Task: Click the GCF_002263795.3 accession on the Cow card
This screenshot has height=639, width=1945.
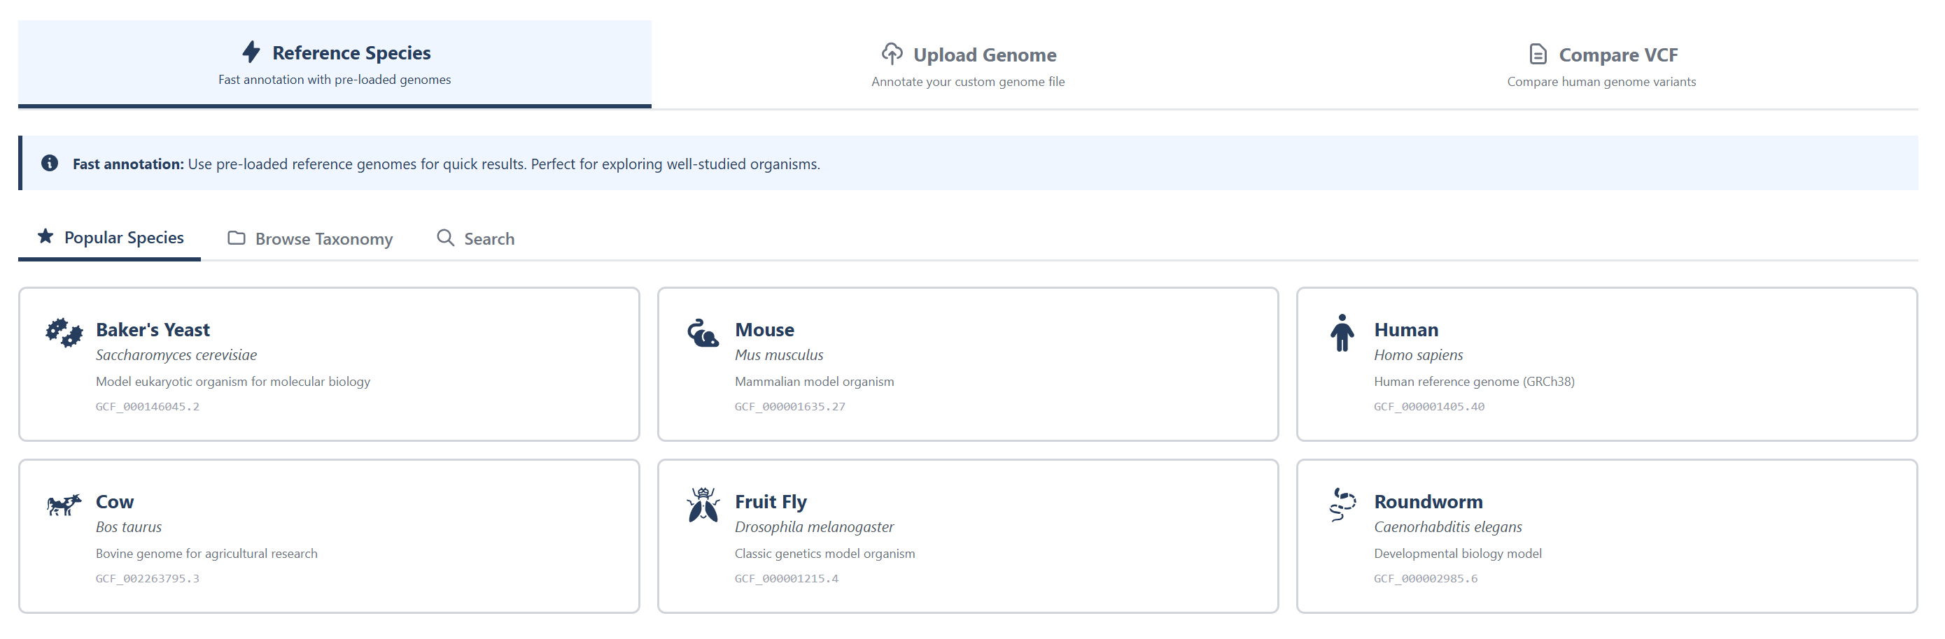Action: (147, 578)
